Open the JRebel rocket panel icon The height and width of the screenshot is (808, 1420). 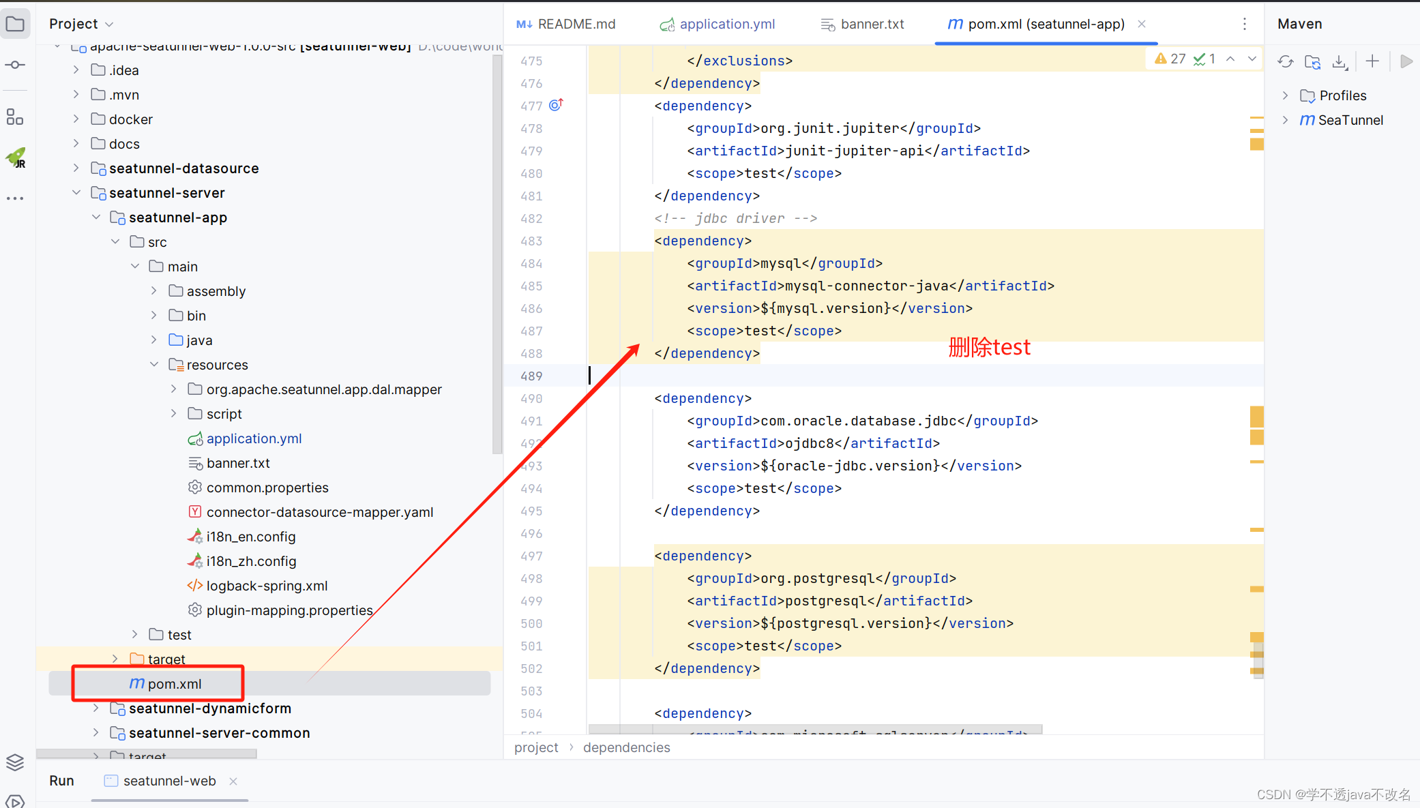pos(15,158)
